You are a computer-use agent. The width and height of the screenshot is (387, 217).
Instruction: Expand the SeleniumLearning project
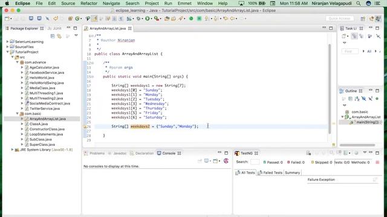click(x=7, y=42)
